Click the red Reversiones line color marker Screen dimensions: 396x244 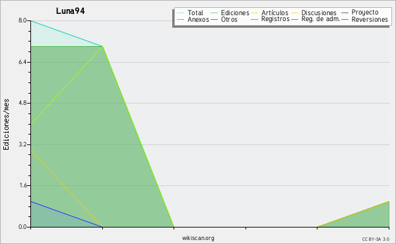tap(345, 19)
